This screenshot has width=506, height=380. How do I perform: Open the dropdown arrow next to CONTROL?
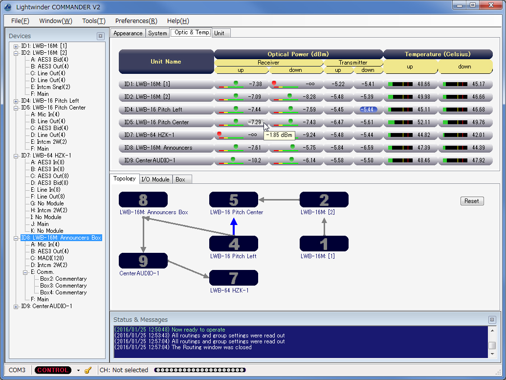(x=78, y=370)
